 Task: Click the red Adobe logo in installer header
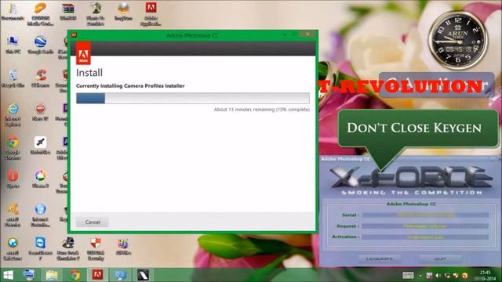[83, 53]
